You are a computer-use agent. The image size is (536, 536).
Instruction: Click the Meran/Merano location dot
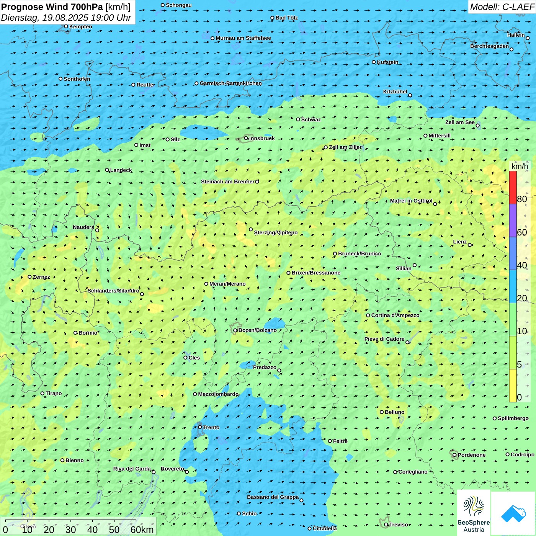(x=206, y=284)
